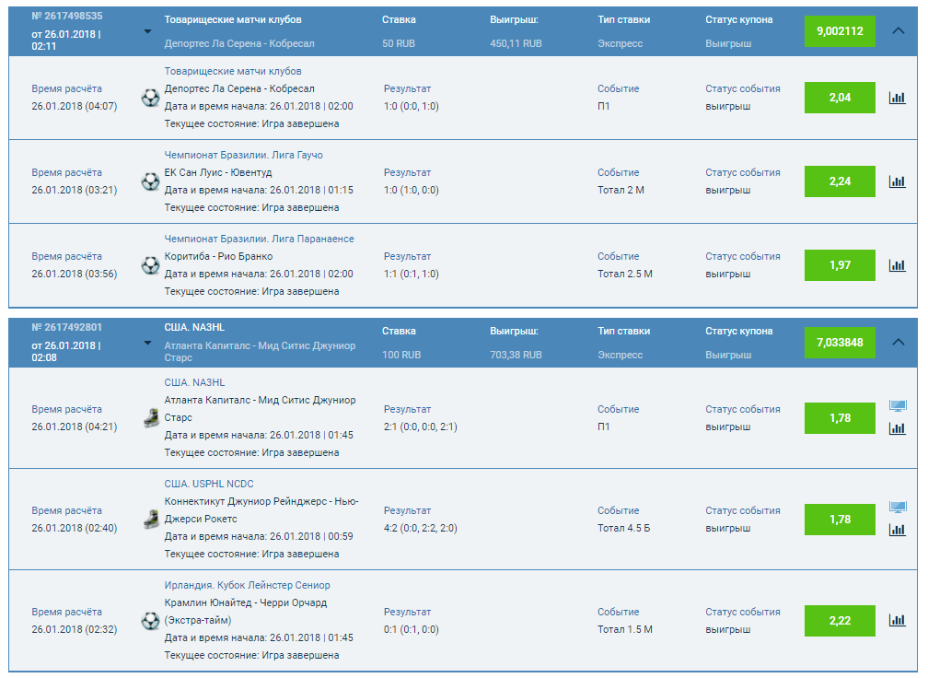Viewport: 928px width, 678px height.
Task: Open broadcast monitor for Коннектикут Джуниор Рейнджерс
Action: point(898,508)
